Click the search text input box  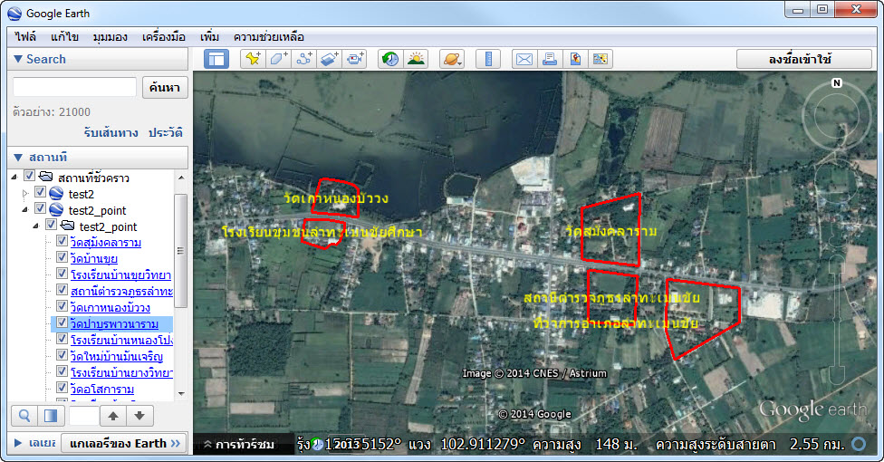(x=74, y=88)
